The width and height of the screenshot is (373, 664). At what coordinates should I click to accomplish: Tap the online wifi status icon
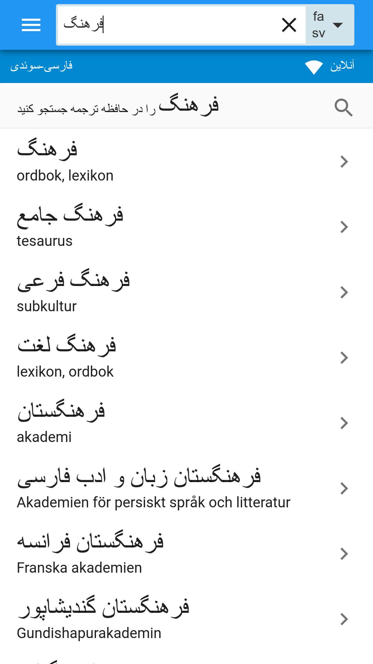coord(314,67)
